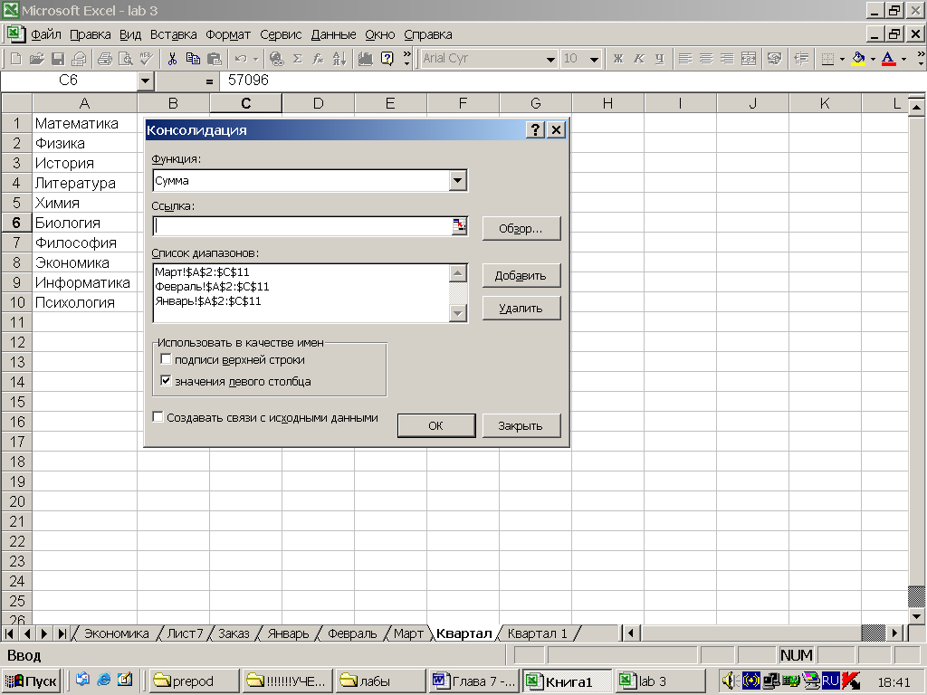Click the Обзор... button
The image size is (927, 695).
pos(521,229)
